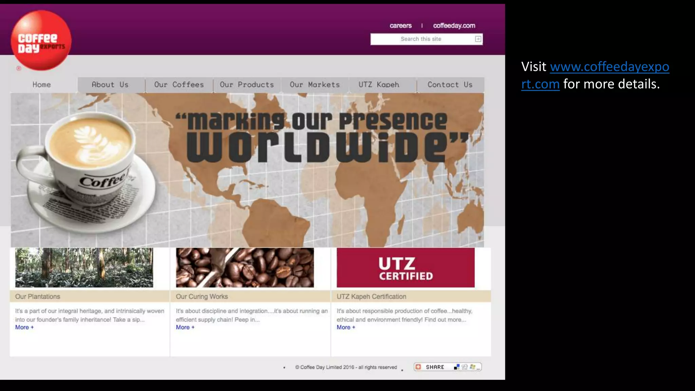
Task: Open the Our Products menu
Action: click(x=247, y=85)
